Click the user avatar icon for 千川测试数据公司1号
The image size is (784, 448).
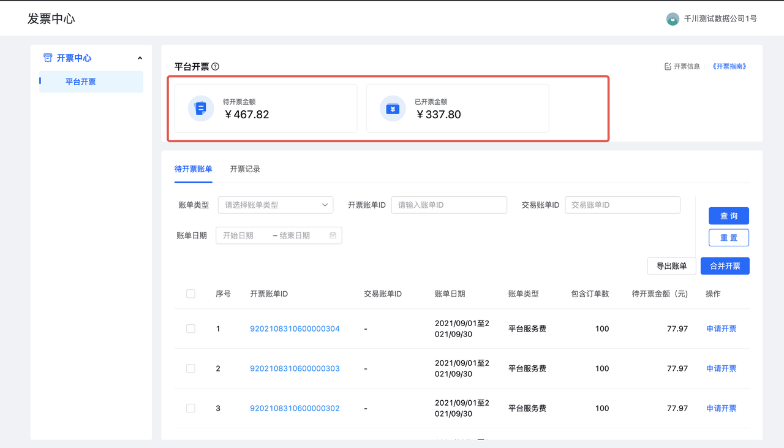point(673,19)
